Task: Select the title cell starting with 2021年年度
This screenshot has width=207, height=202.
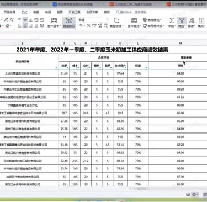Action: 92,50
